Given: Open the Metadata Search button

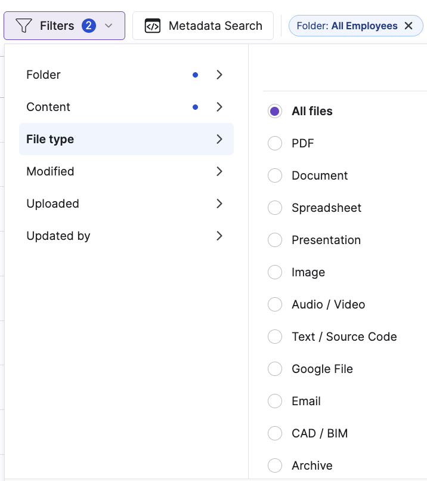Looking at the screenshot, I should point(203,26).
